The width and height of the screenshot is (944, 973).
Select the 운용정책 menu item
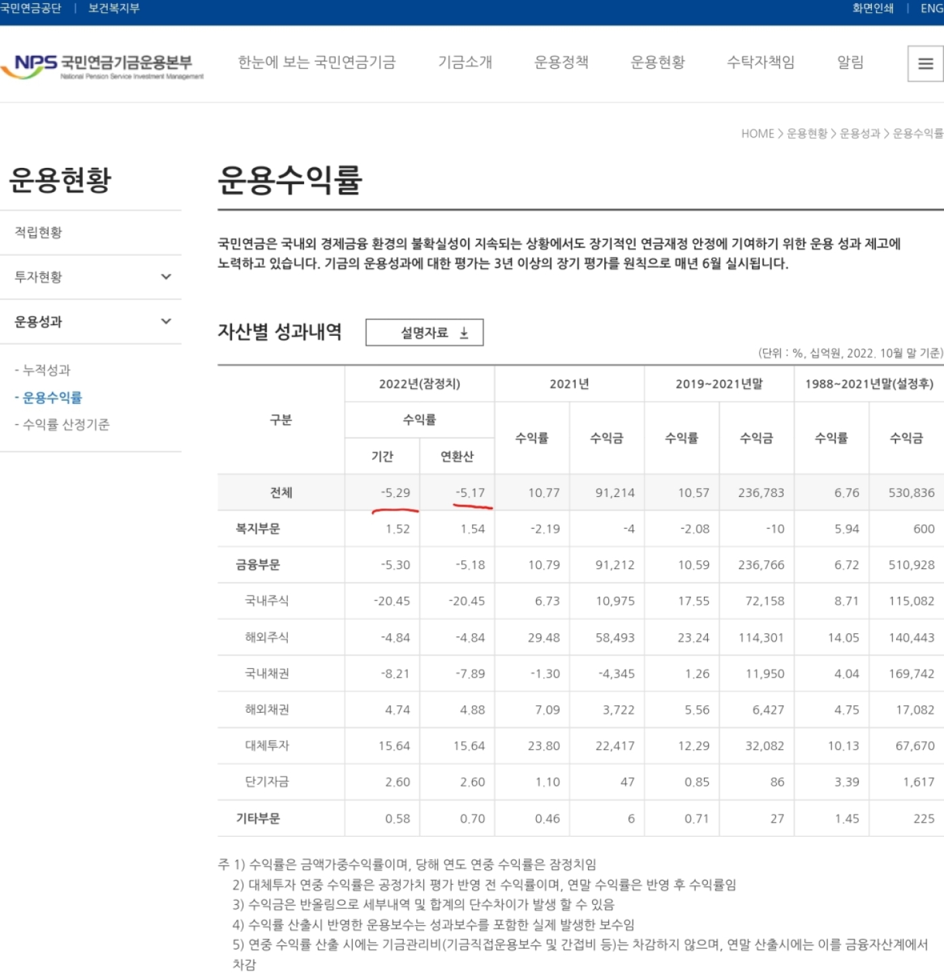[x=561, y=62]
